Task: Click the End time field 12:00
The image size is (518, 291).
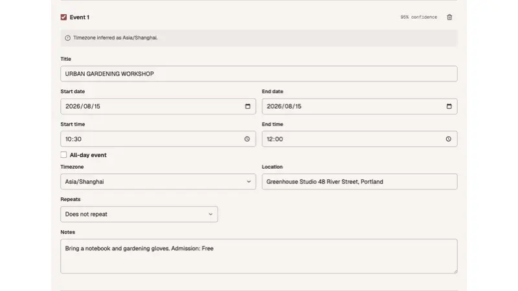Action: tap(359, 139)
